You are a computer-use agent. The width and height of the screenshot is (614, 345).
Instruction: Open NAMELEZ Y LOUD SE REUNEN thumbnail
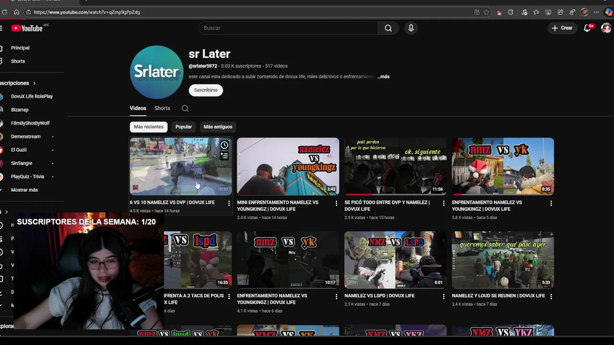[x=503, y=260]
